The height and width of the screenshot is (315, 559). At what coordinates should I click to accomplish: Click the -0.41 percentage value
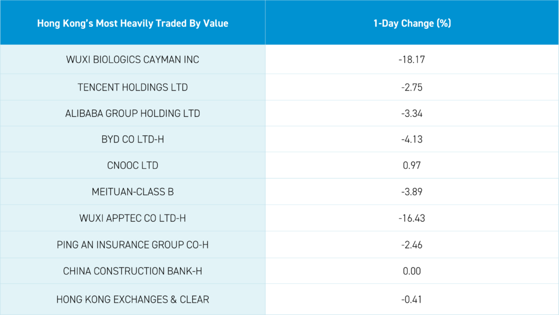(412, 299)
